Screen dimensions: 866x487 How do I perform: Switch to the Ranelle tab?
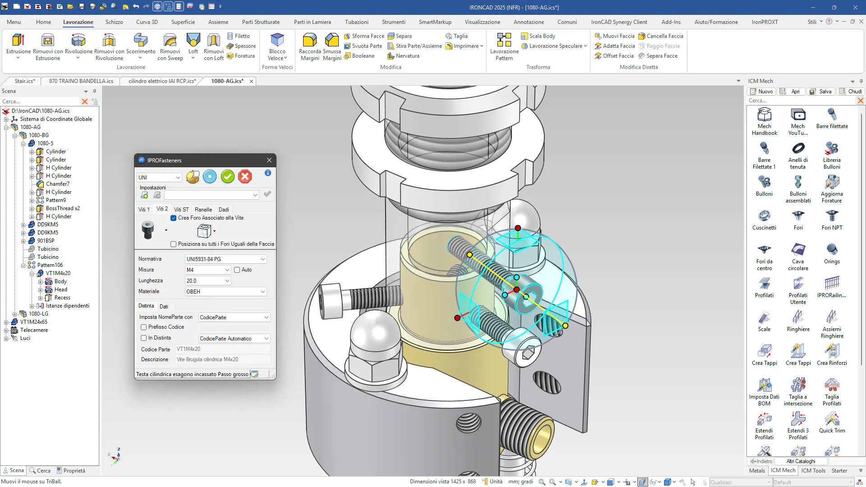coord(203,210)
